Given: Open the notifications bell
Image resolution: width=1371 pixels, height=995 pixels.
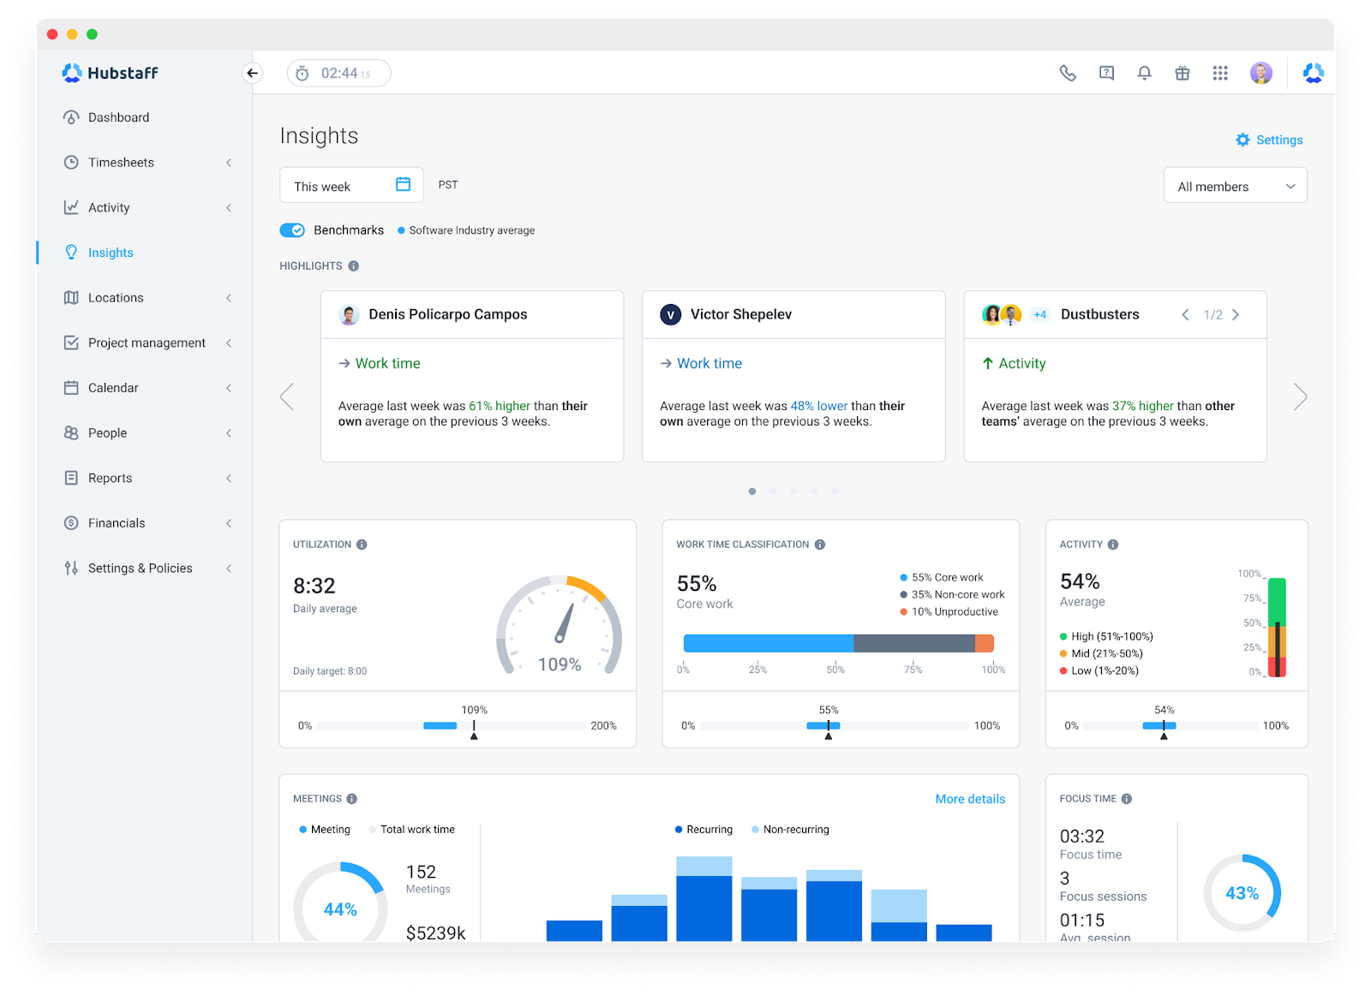Looking at the screenshot, I should [1144, 73].
